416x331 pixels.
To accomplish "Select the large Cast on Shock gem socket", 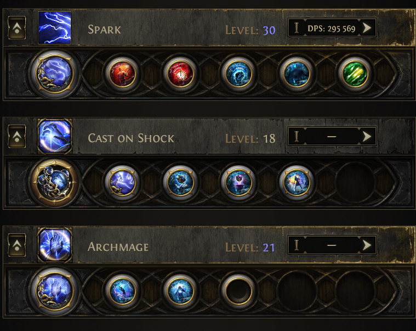I will click(x=54, y=182).
